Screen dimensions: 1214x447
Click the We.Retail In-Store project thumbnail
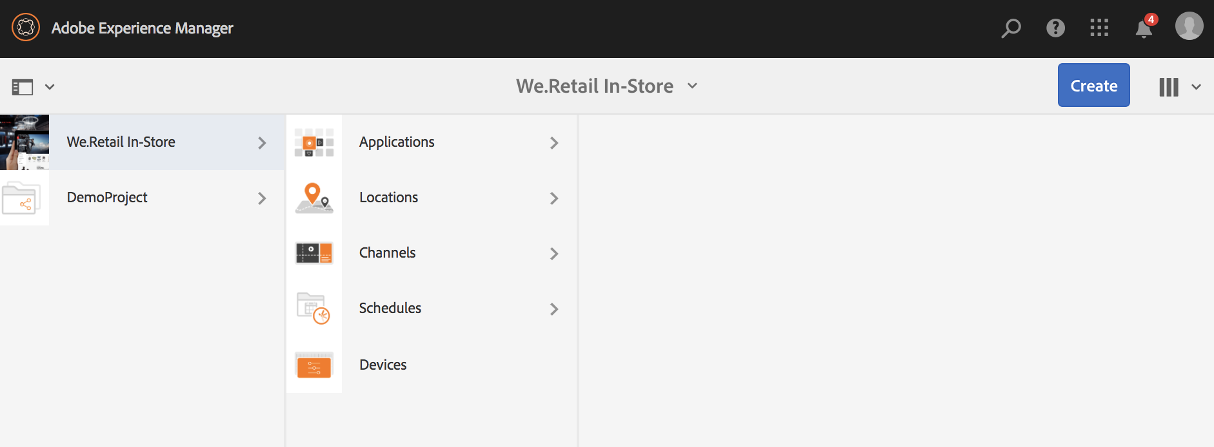click(x=25, y=142)
